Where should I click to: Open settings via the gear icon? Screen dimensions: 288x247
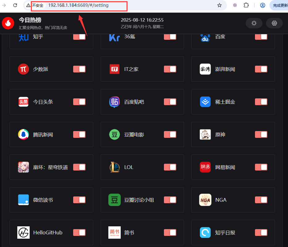274,23
